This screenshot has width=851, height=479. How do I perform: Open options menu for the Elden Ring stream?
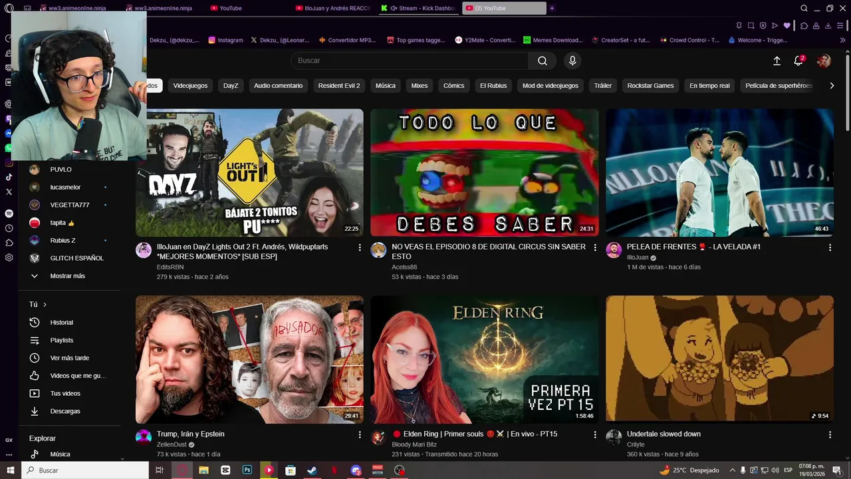tap(595, 434)
